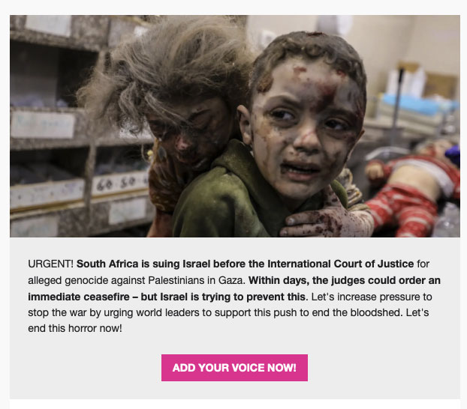Click the white strip below the gray card
This screenshot has width=467, height=409.
tap(235, 405)
